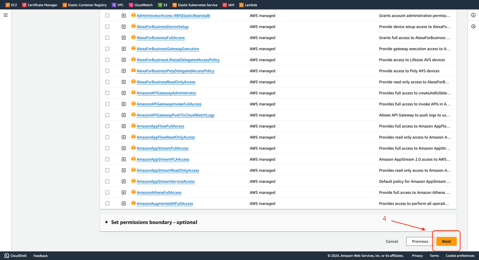Expand details of AmazonAppStreamReadOnlyAccess
This screenshot has width=479, height=260.
point(124,170)
